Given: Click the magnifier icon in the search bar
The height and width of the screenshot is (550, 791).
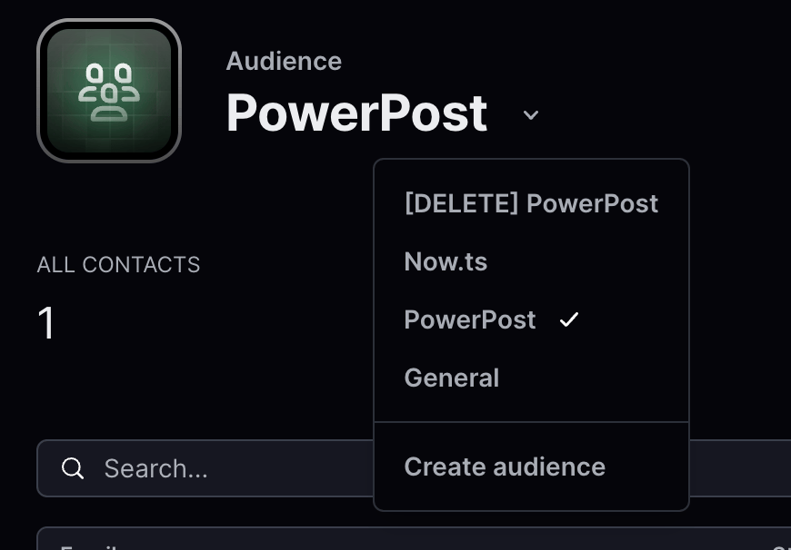Looking at the screenshot, I should click(73, 468).
